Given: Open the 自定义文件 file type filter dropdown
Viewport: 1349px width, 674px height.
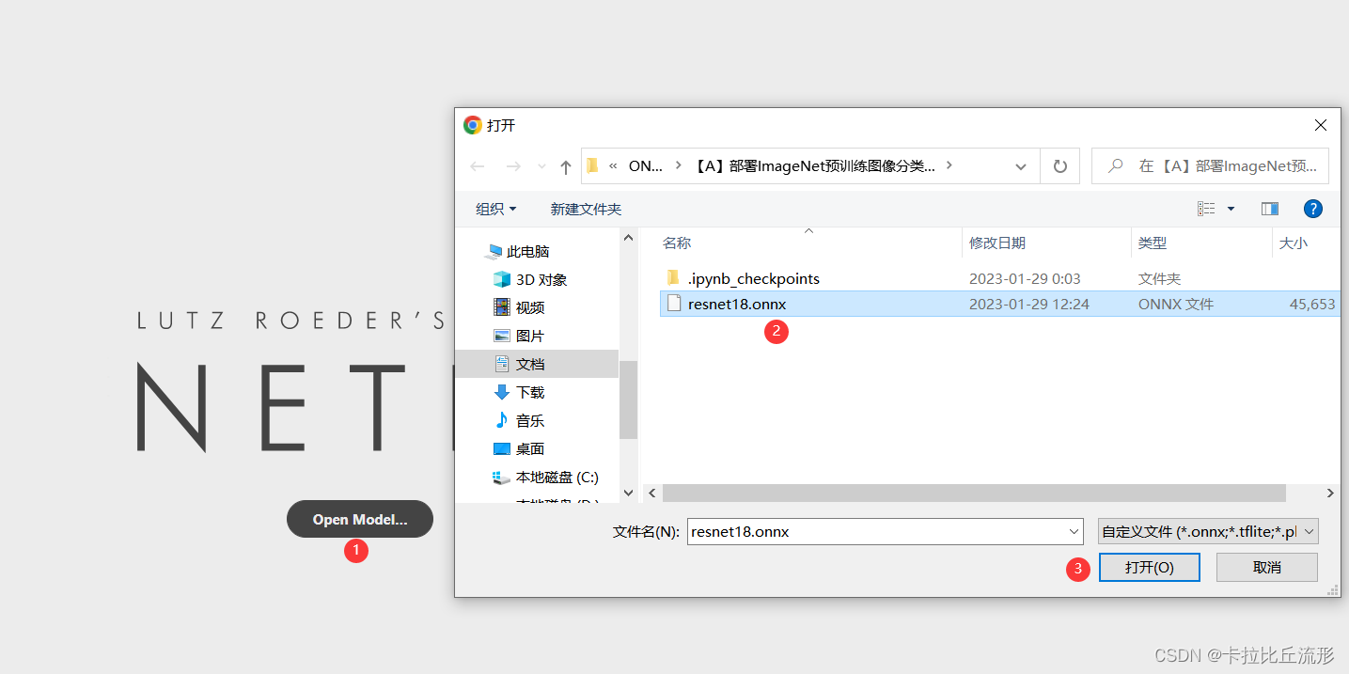Looking at the screenshot, I should [1208, 531].
